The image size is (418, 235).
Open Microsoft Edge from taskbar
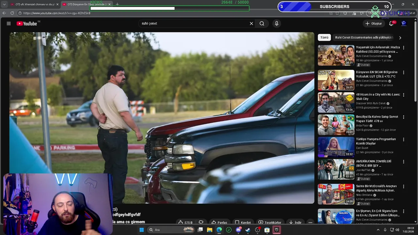[219, 230]
